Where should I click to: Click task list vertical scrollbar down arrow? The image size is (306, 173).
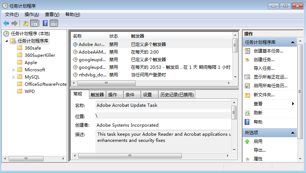pos(235,77)
